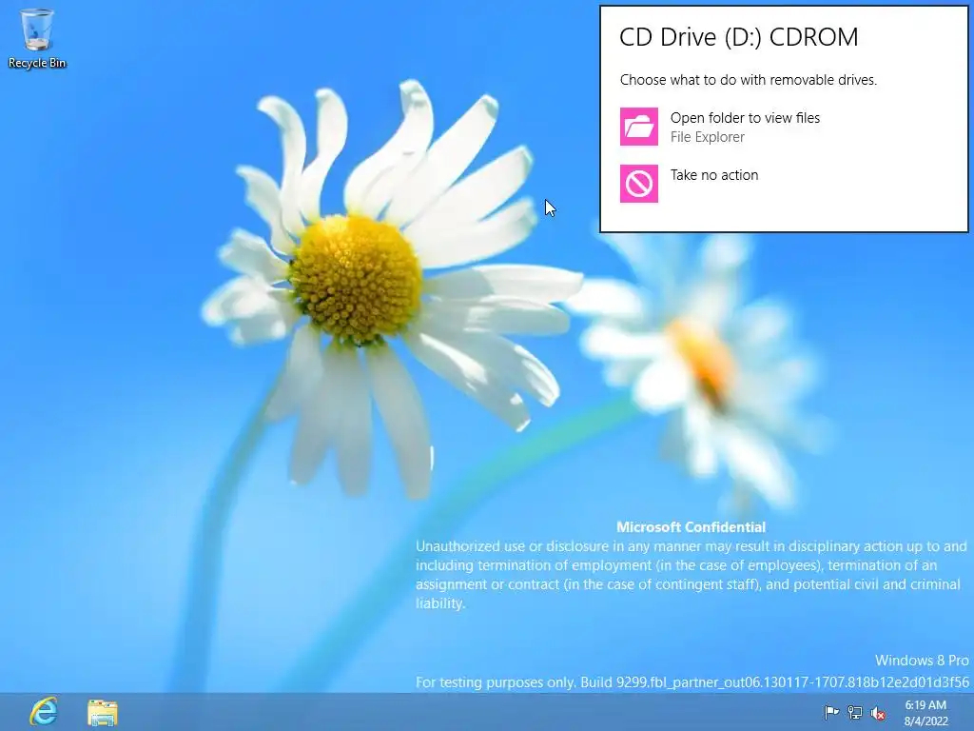Click the "CD Drive (D:) CDROM" title
Viewport: 974px width, 731px height.
point(738,37)
